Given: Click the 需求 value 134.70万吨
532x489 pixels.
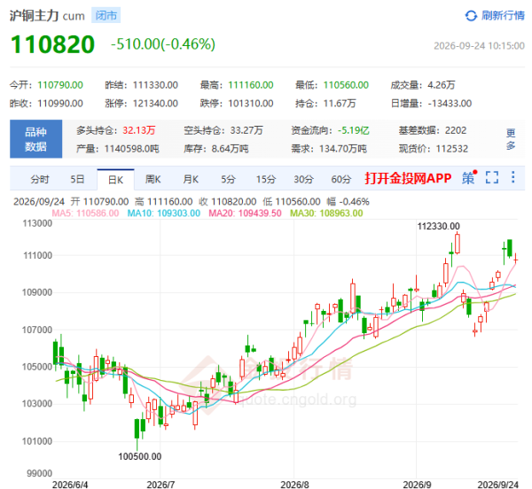Looking at the screenshot, I should coord(343,149).
